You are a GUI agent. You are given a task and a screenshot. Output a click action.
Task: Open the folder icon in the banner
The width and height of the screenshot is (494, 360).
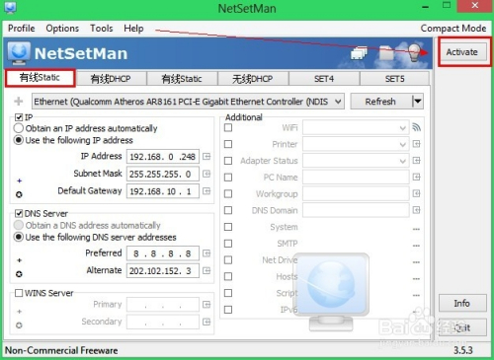(x=386, y=52)
